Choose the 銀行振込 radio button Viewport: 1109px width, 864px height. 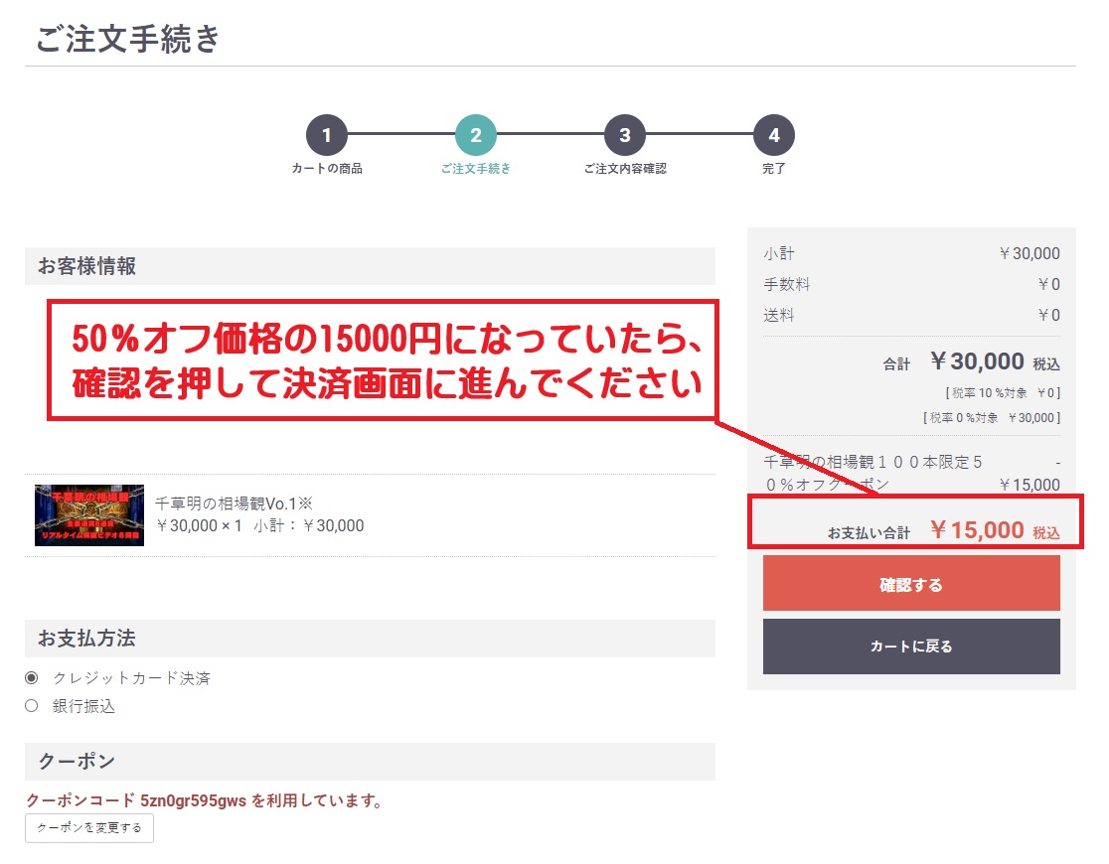coord(32,706)
